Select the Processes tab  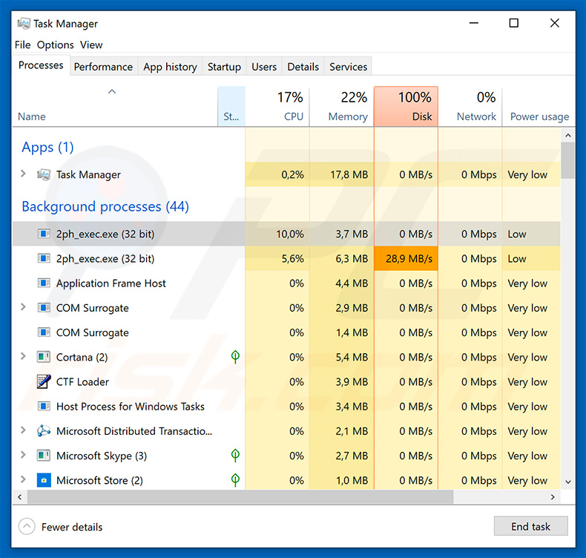point(41,65)
